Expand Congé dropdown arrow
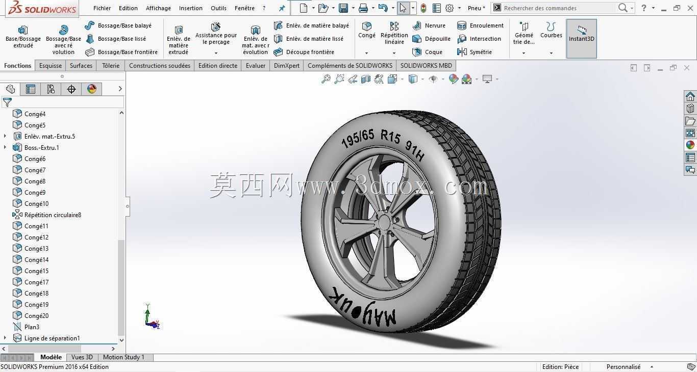The height and width of the screenshot is (372, 697). 366,53
